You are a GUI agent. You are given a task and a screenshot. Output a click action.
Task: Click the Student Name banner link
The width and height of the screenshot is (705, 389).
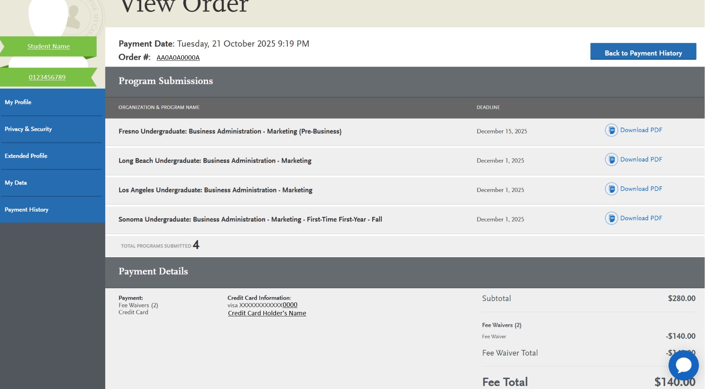(49, 47)
